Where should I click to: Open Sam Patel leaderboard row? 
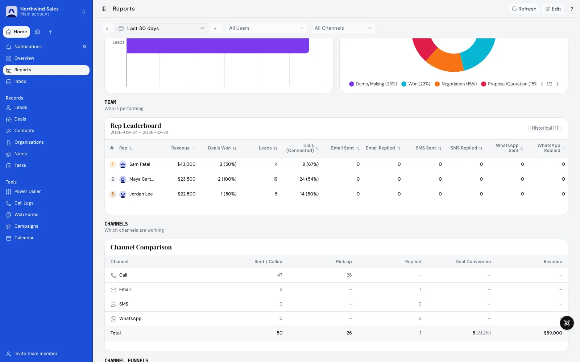coord(336,164)
